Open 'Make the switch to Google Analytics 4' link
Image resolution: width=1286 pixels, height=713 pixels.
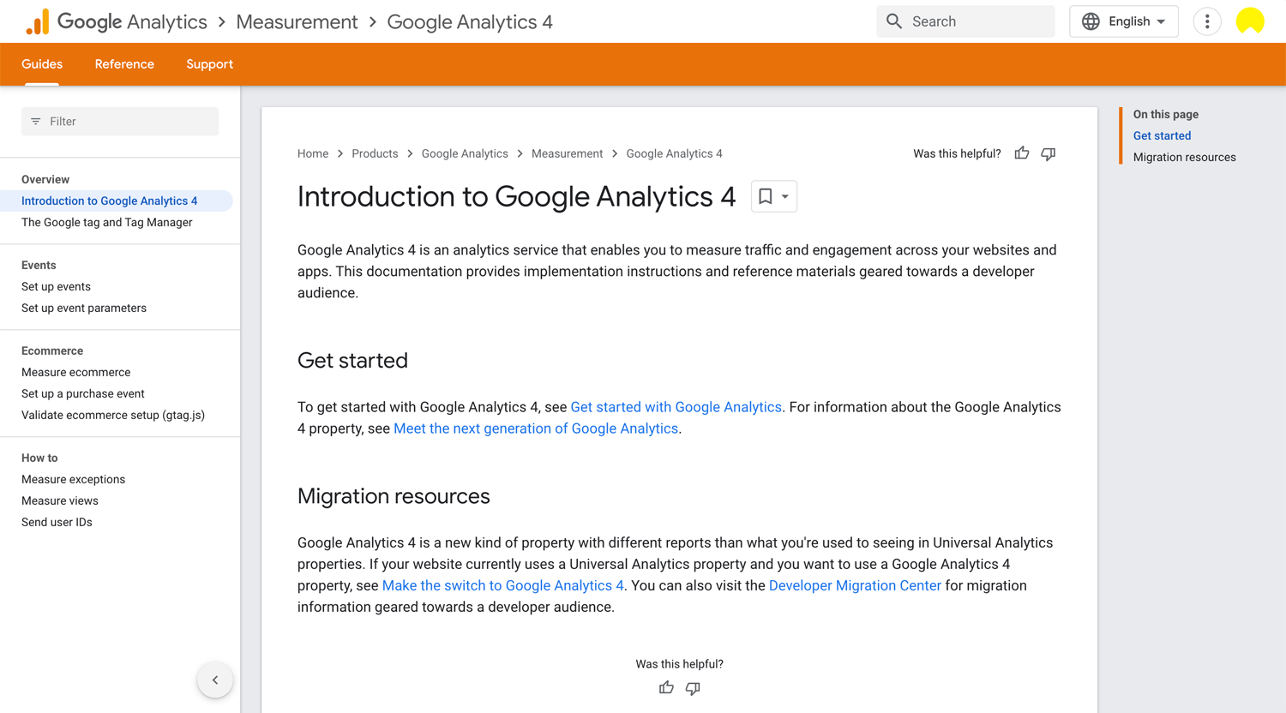[x=503, y=585]
